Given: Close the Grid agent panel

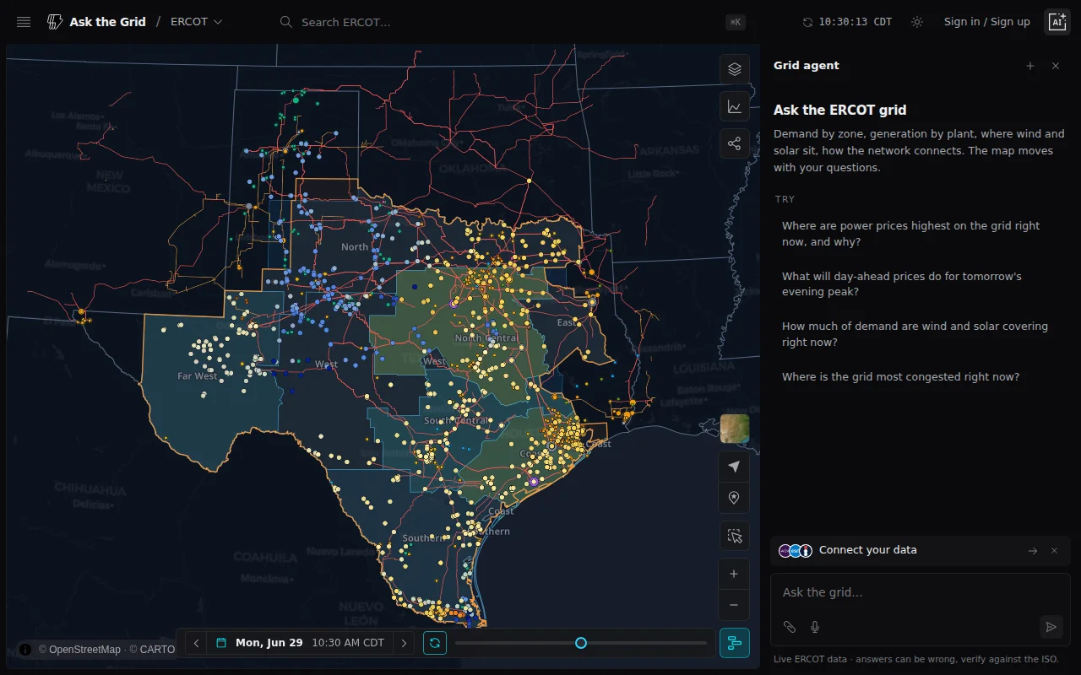Looking at the screenshot, I should tap(1056, 66).
